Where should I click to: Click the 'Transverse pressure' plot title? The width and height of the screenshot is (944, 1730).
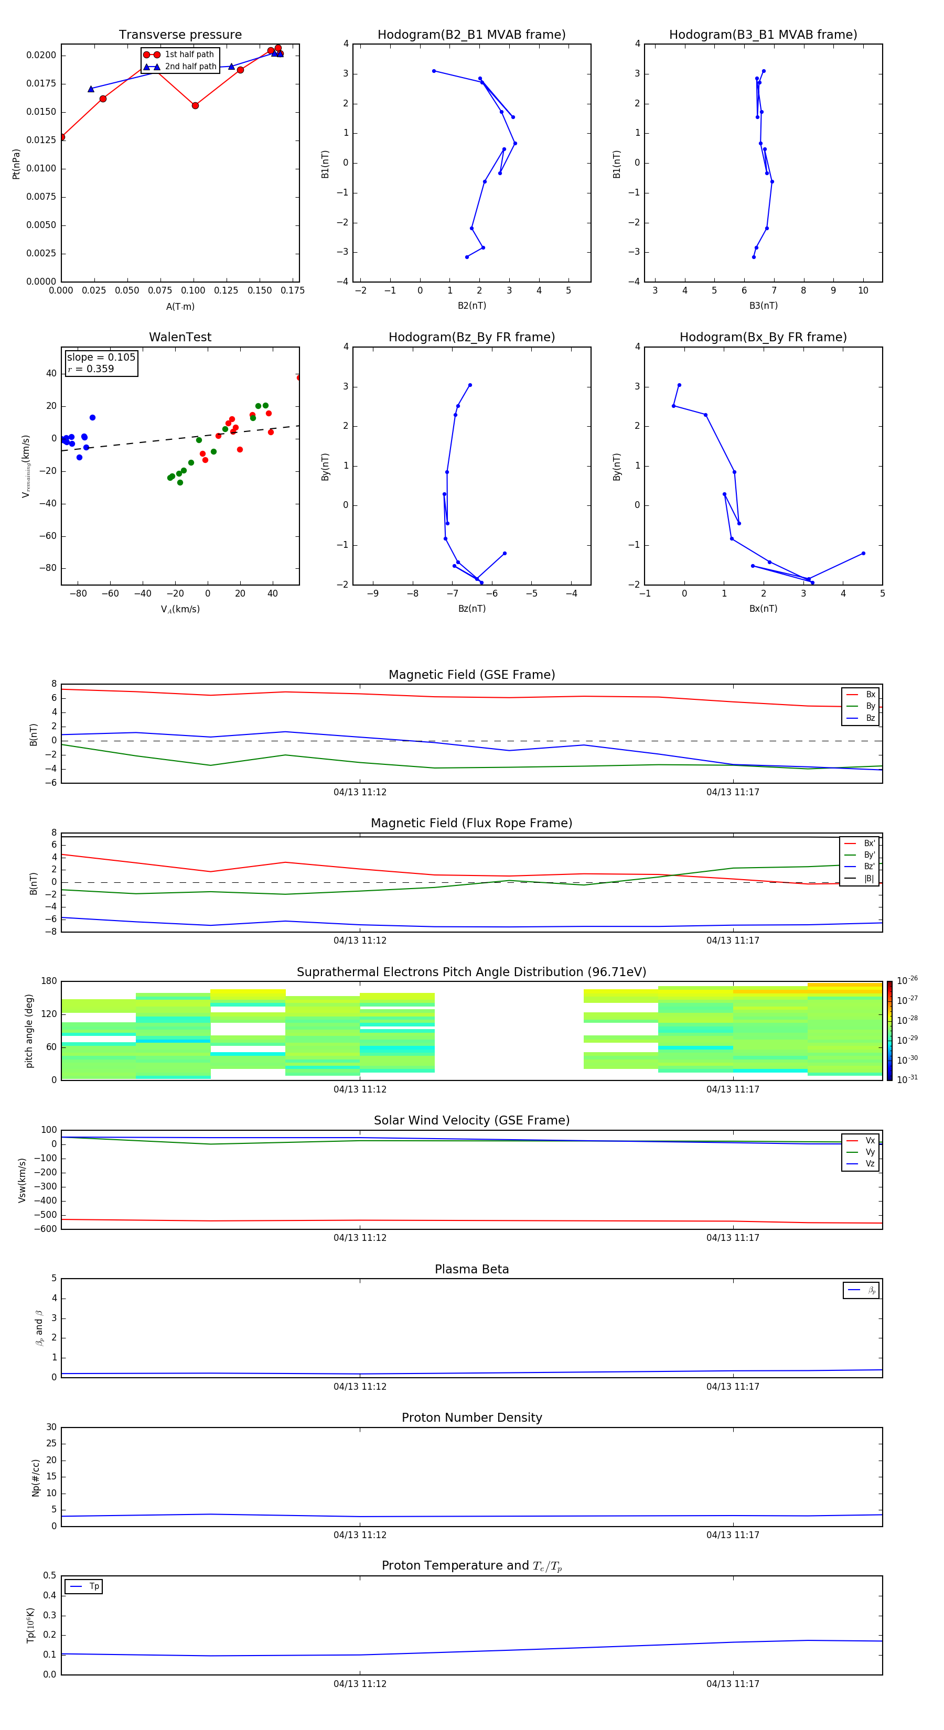click(x=180, y=35)
